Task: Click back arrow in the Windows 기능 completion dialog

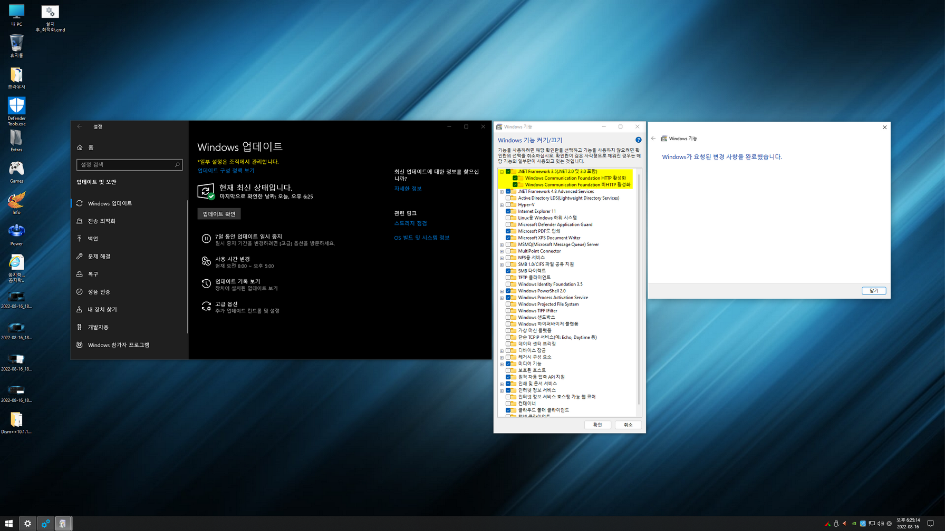Action: tap(653, 139)
